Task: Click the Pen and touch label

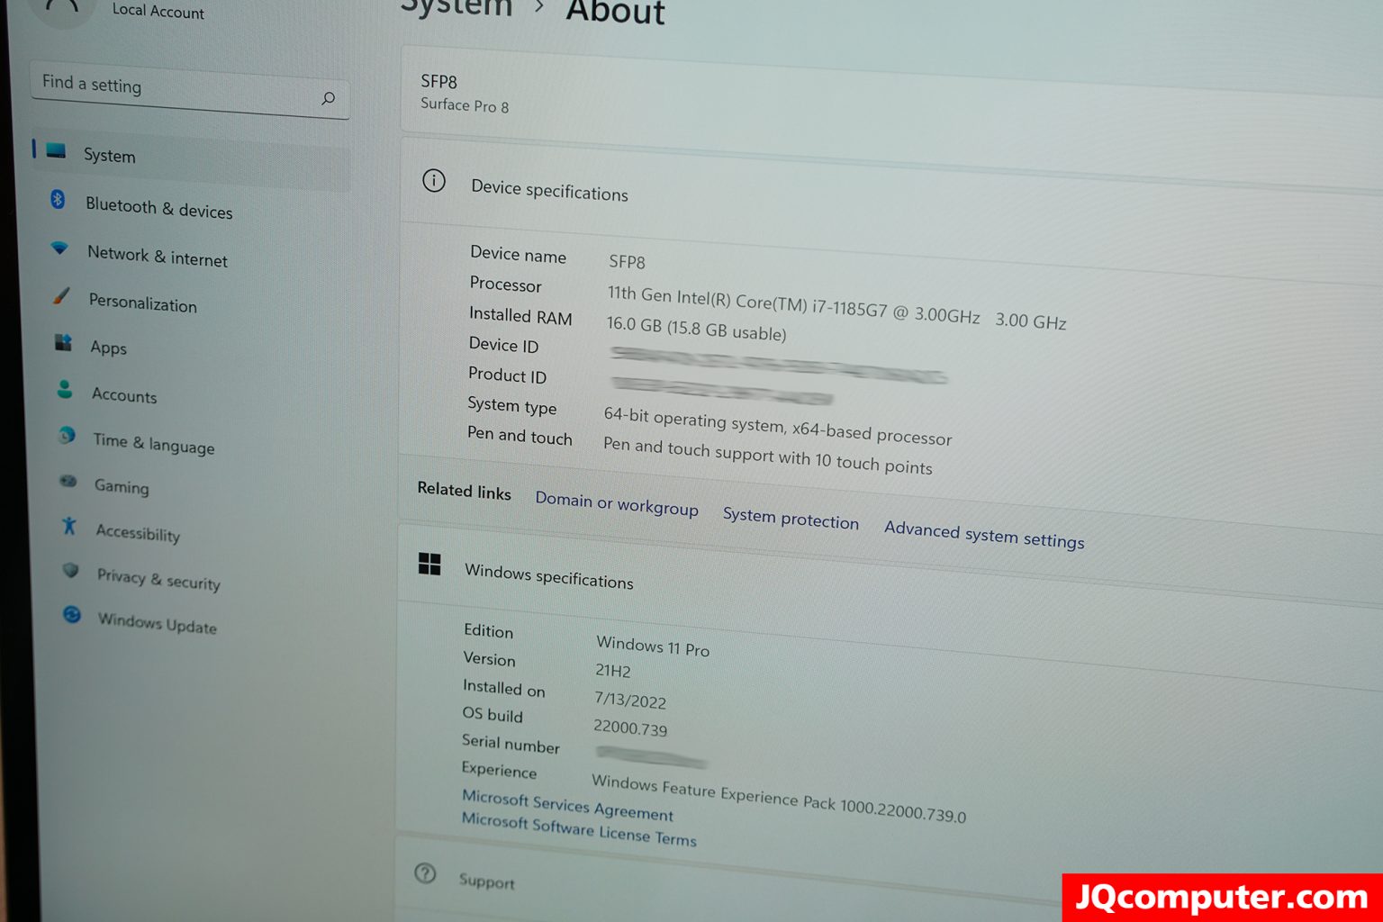Action: pos(520,435)
